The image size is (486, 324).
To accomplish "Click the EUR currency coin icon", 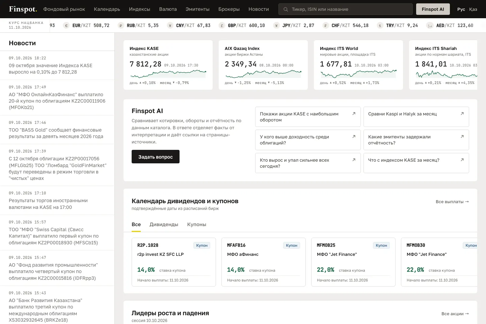I will (x=66, y=26).
